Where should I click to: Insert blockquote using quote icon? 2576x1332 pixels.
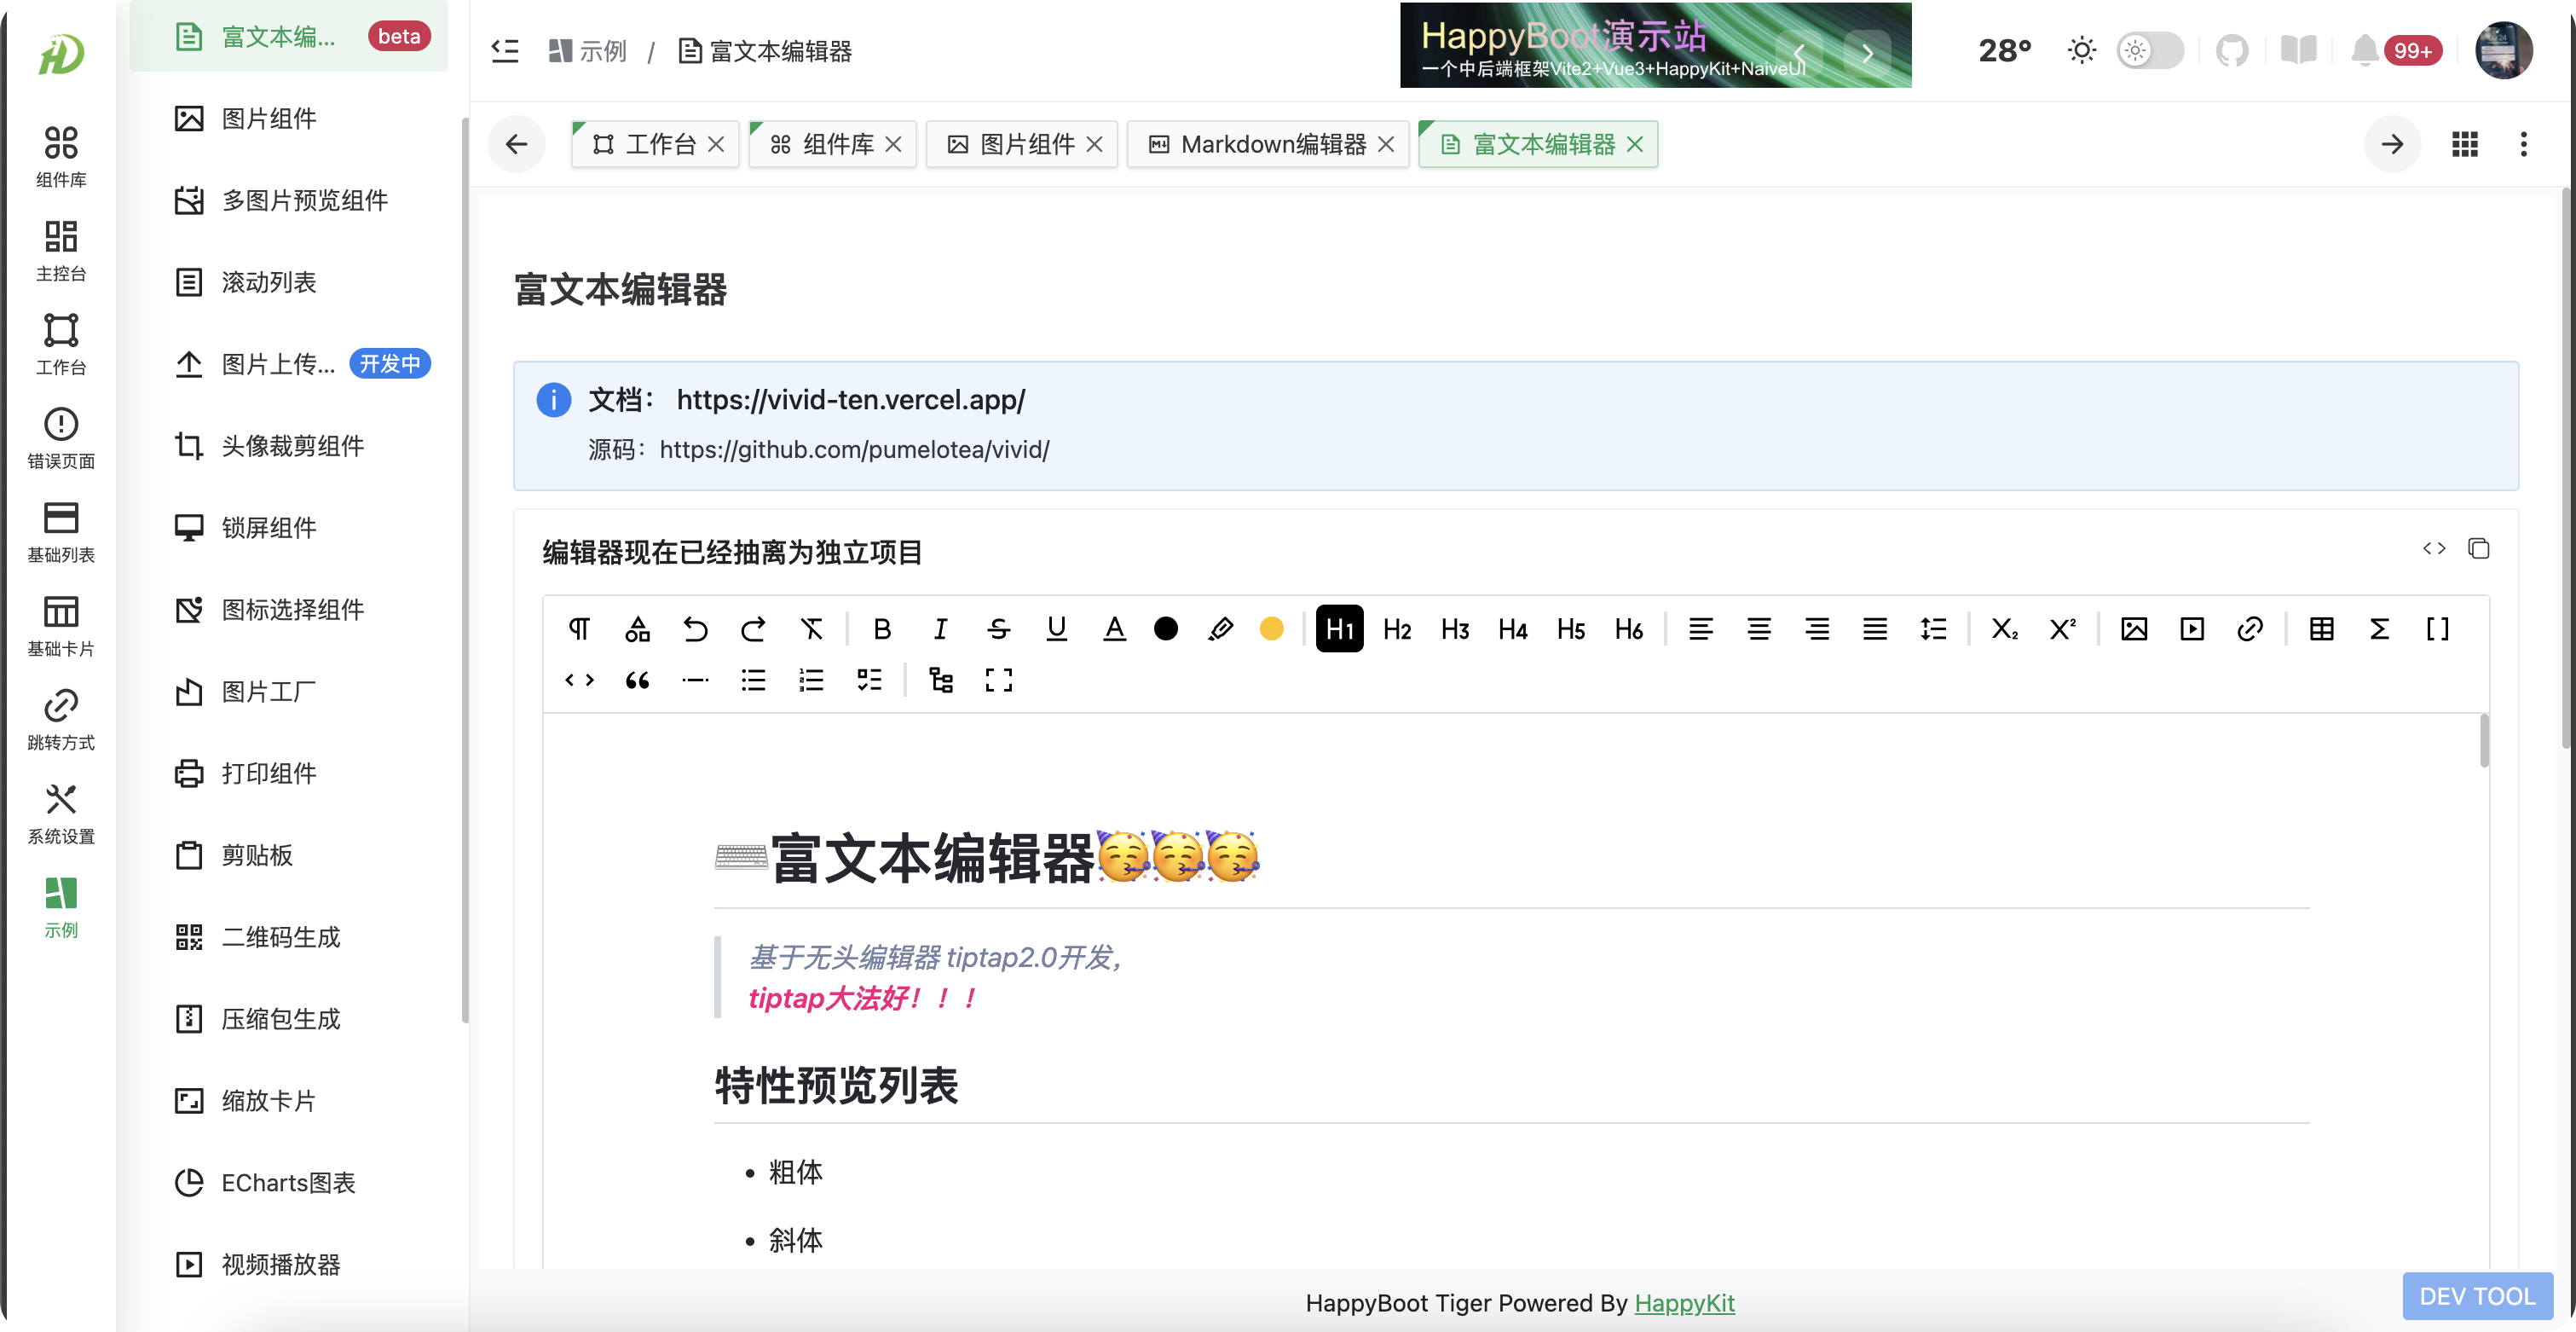(x=637, y=680)
